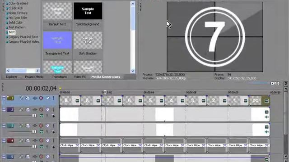Viewport: 289px width, 162px height.
Task: Open Track Motion for track 4
Action: tap(27, 140)
